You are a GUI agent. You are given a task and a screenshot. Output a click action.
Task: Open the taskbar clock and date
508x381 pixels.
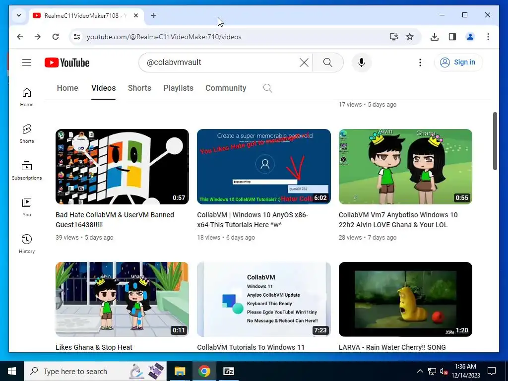coord(465,371)
